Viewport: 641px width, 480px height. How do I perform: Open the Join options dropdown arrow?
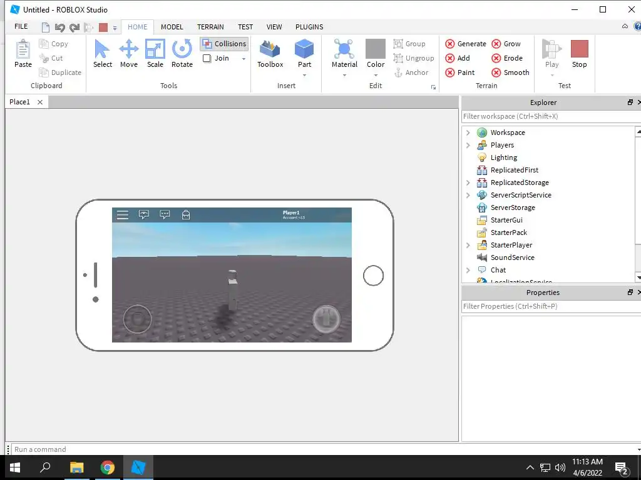click(x=244, y=58)
